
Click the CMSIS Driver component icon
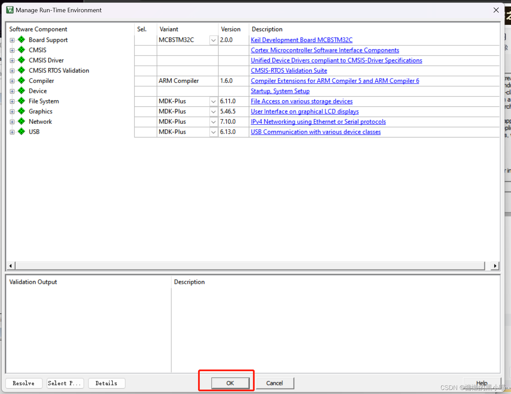pyautogui.click(x=21, y=60)
